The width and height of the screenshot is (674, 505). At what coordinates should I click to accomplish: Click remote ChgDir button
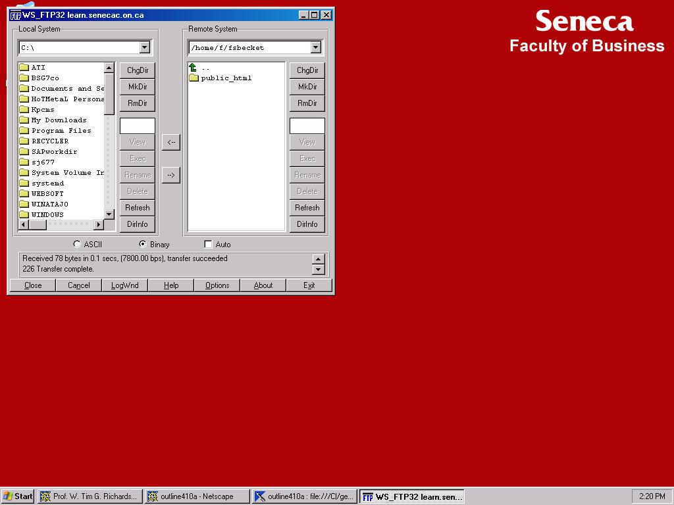point(307,70)
